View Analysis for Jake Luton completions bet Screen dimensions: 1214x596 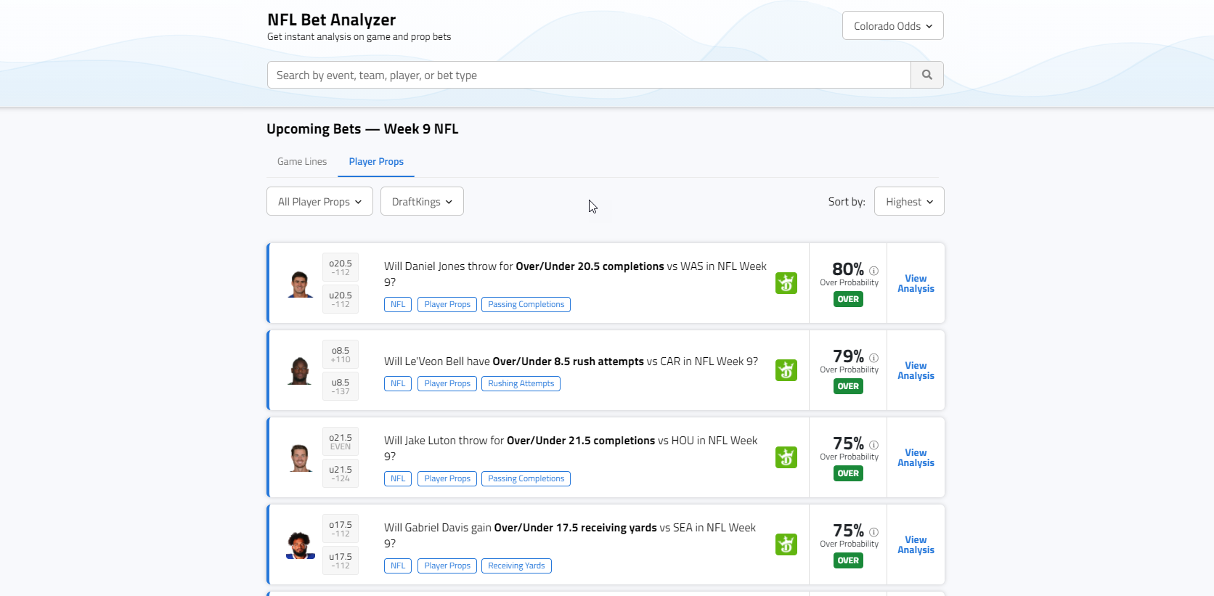point(916,457)
